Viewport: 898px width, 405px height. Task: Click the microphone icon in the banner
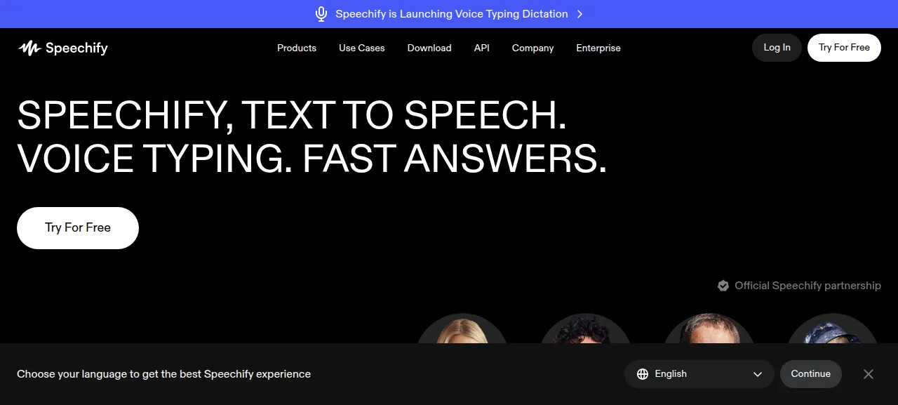coord(321,14)
